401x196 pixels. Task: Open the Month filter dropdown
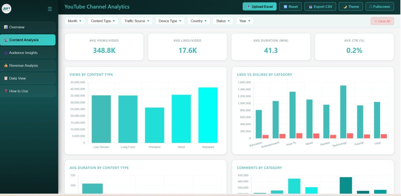pyautogui.click(x=75, y=21)
